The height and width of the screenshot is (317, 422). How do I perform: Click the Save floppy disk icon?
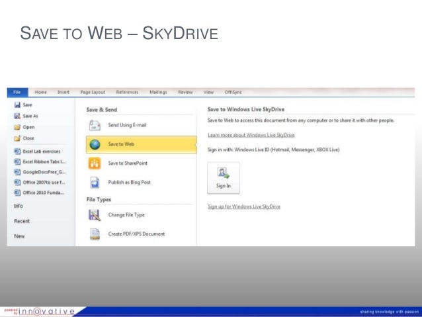tap(17, 105)
